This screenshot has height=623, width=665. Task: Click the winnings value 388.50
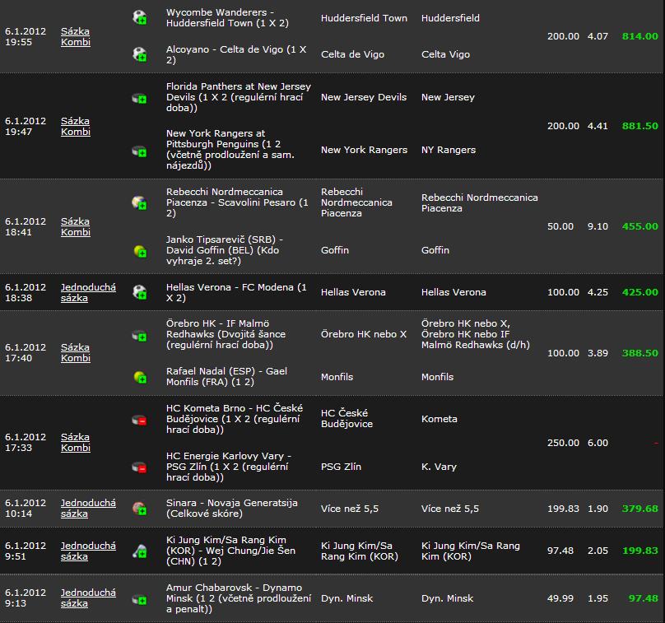pyautogui.click(x=640, y=353)
